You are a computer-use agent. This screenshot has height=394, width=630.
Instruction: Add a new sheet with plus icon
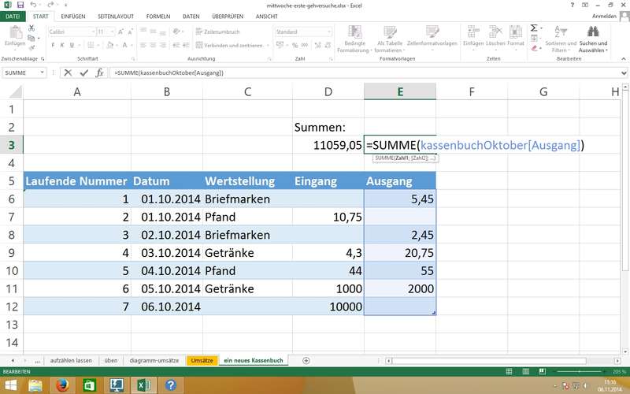(306, 360)
